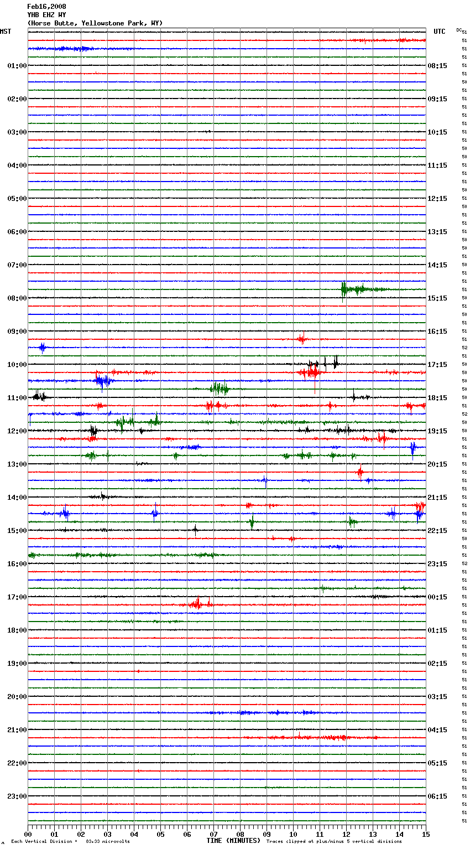Click the 12:15 UTC time label
Screen dimensions: 470x849
(x=437, y=199)
